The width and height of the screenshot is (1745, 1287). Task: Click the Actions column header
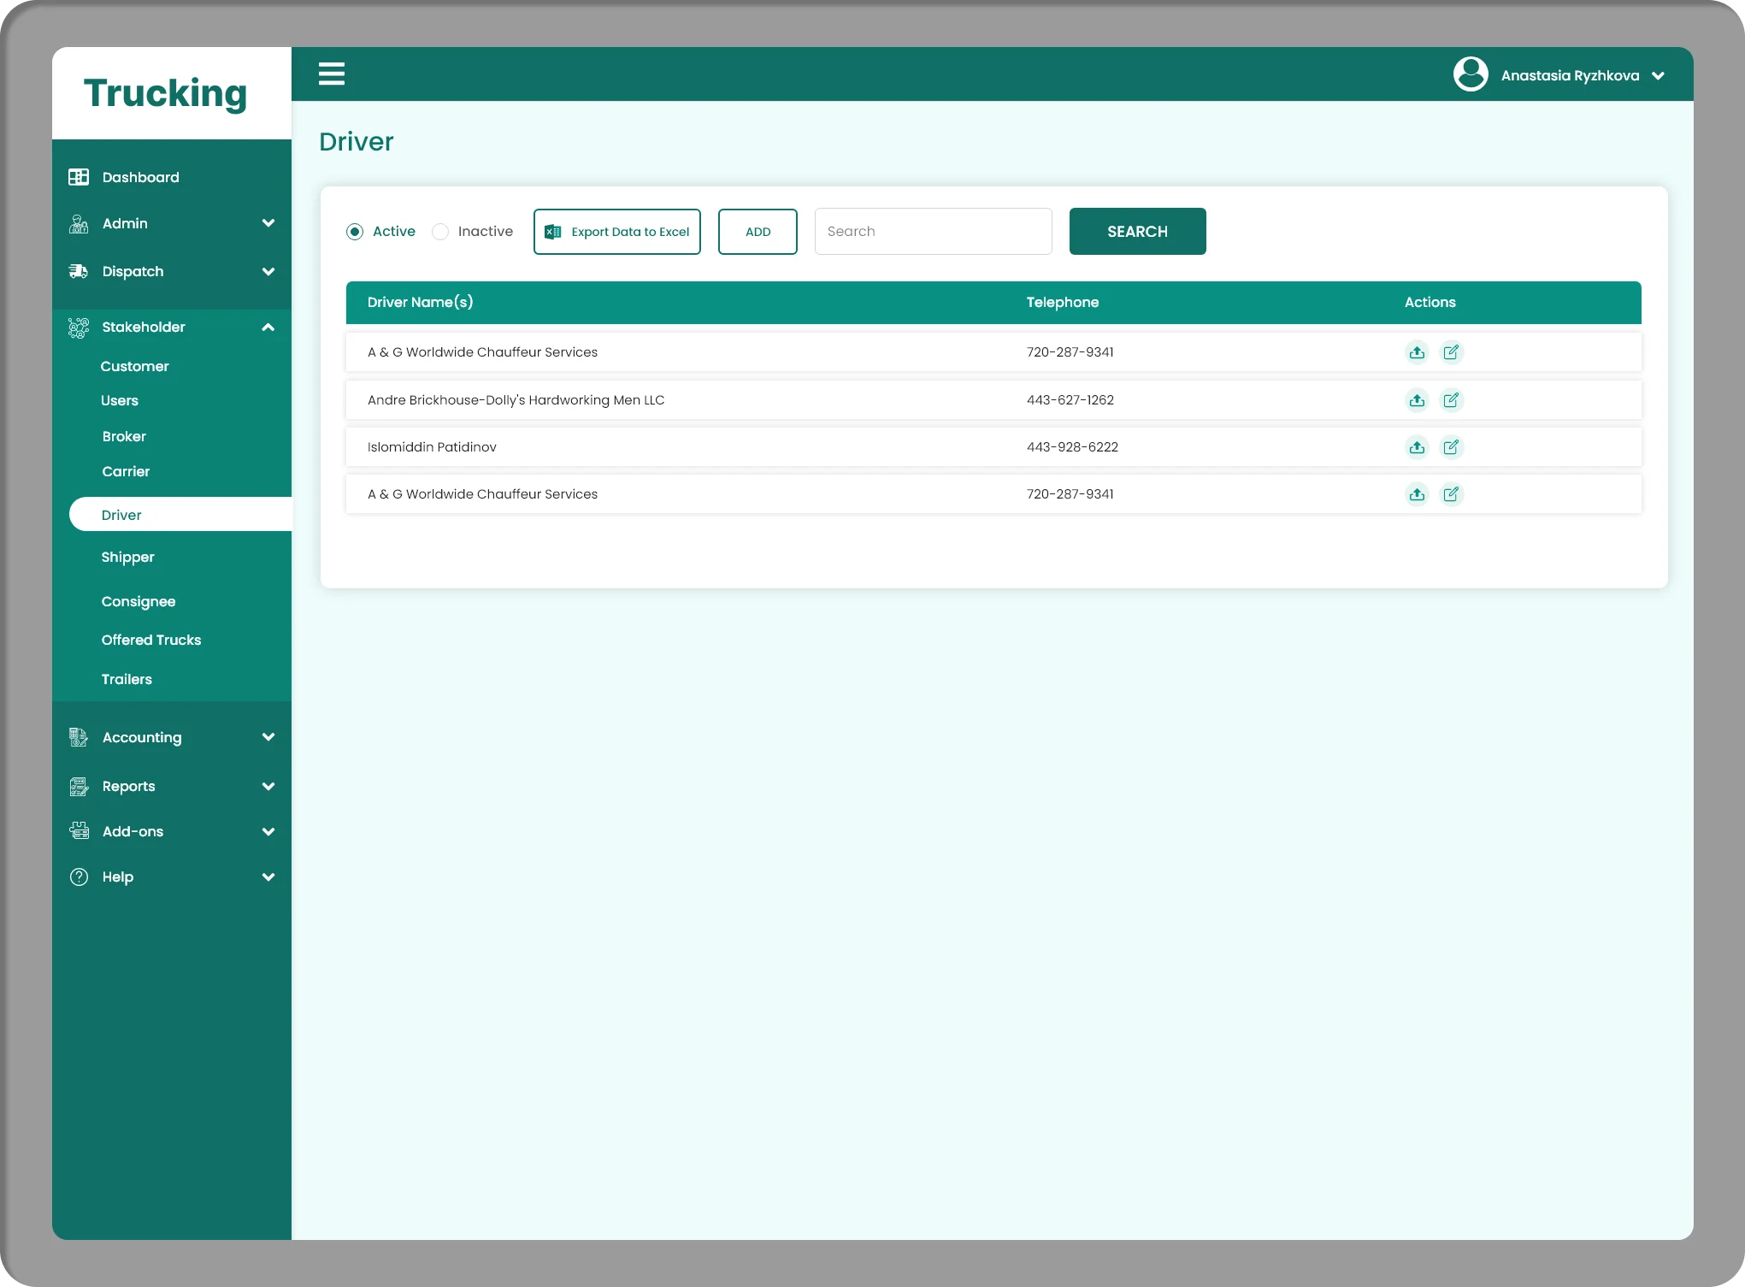click(1430, 302)
